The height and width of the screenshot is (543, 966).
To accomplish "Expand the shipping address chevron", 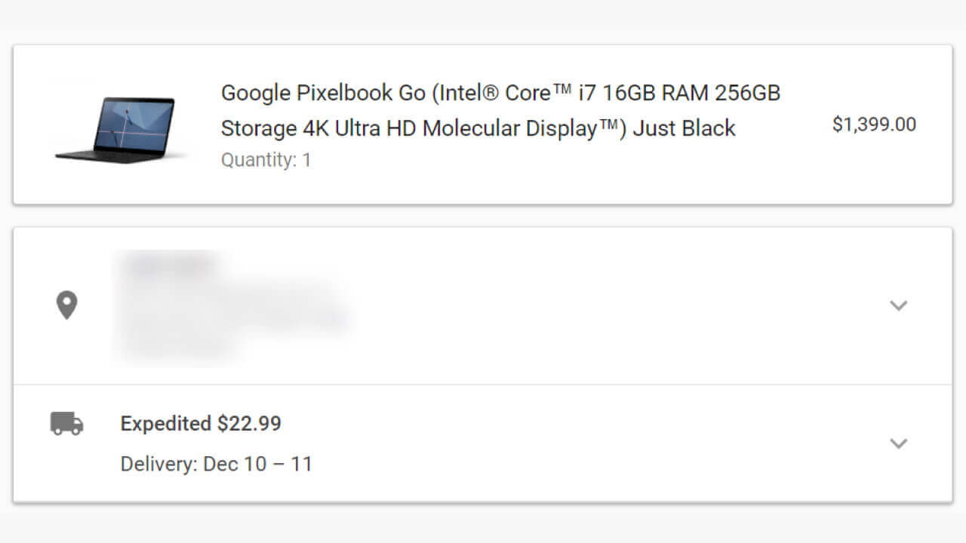I will [x=898, y=305].
